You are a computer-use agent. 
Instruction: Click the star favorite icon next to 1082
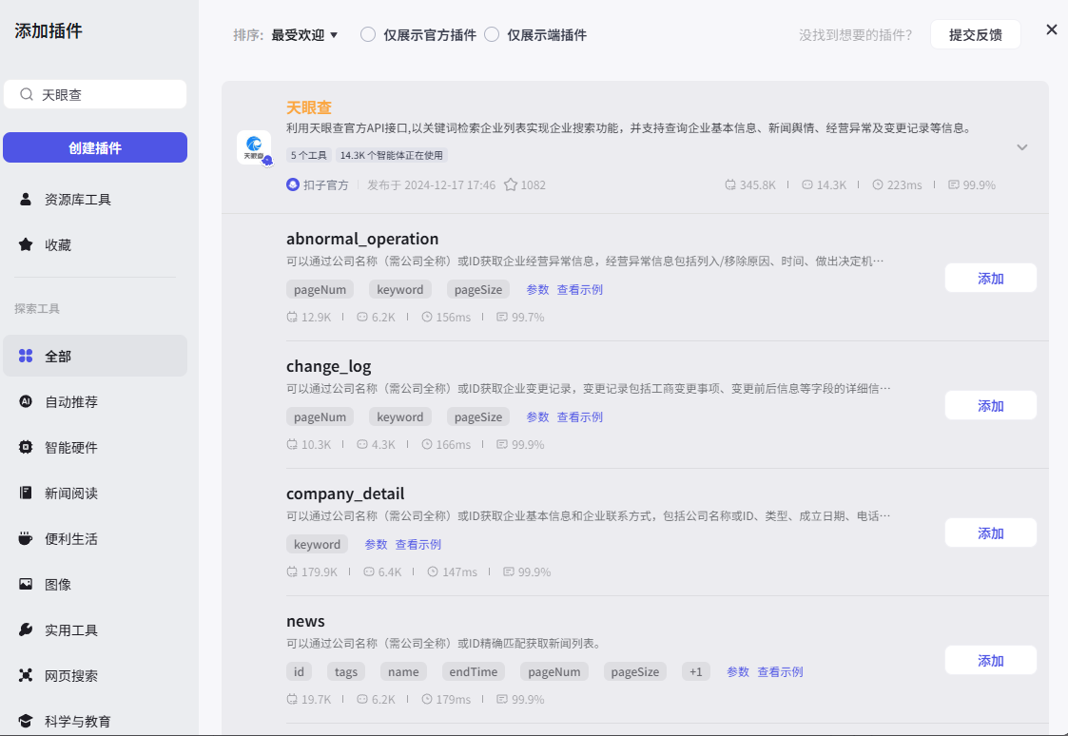coord(510,184)
